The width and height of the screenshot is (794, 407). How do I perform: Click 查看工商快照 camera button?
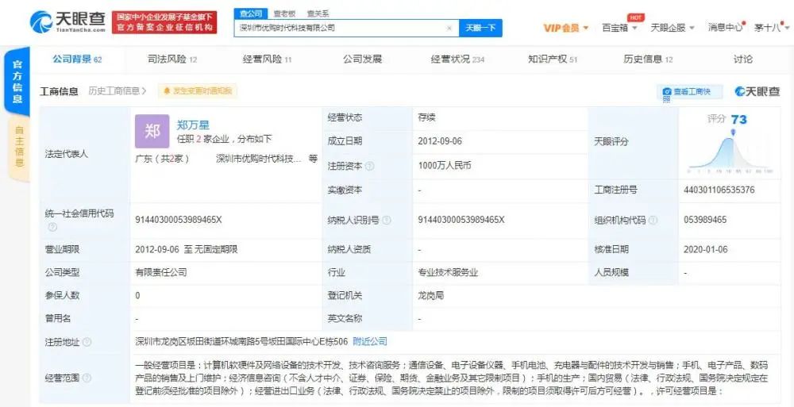click(x=690, y=91)
